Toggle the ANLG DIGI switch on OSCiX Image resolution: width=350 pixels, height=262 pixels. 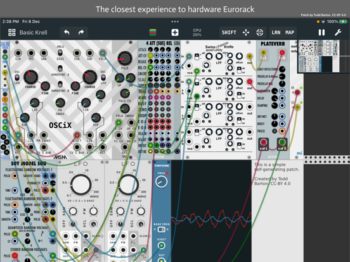(60, 53)
